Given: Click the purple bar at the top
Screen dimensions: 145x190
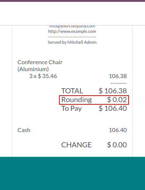Looking at the screenshot, I should click(72, 1).
